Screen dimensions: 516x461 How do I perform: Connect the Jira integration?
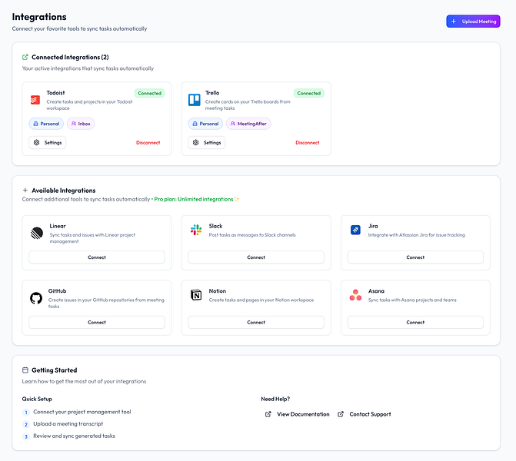[415, 257]
